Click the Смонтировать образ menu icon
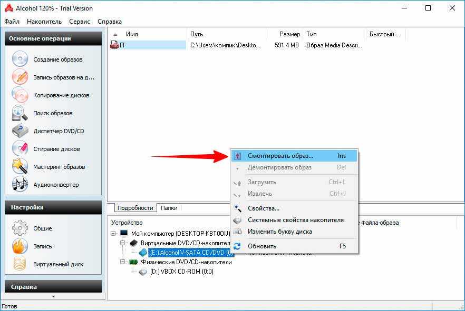 [238, 156]
